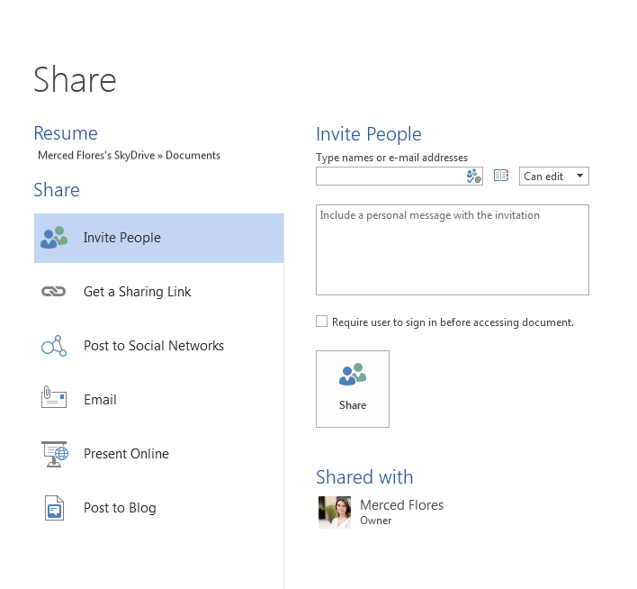Enable the require user to sign in checkbox
The width and height of the screenshot is (637, 589).
pyautogui.click(x=322, y=322)
